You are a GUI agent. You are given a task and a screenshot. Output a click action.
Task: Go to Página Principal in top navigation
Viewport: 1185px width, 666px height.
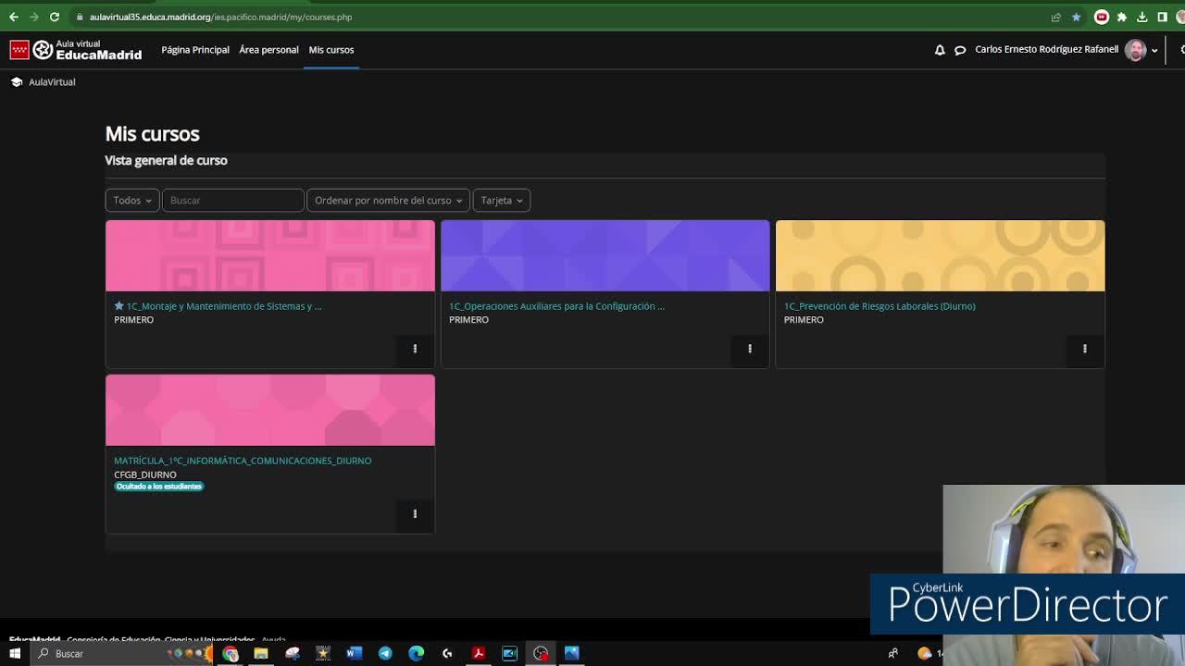pos(195,50)
